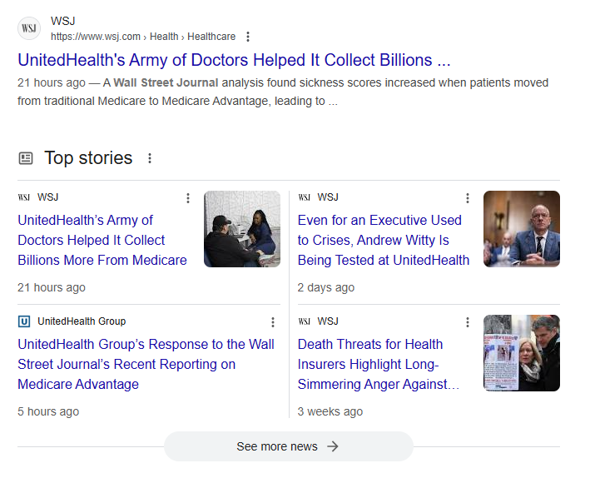The image size is (590, 478).
Task: Click the small WSJ logo on the 'Andrew Witty' card
Action: (304, 197)
